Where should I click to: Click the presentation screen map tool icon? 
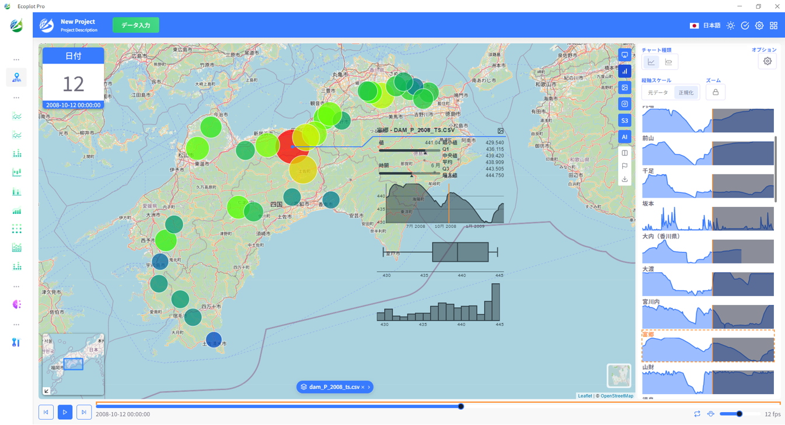tap(624, 55)
